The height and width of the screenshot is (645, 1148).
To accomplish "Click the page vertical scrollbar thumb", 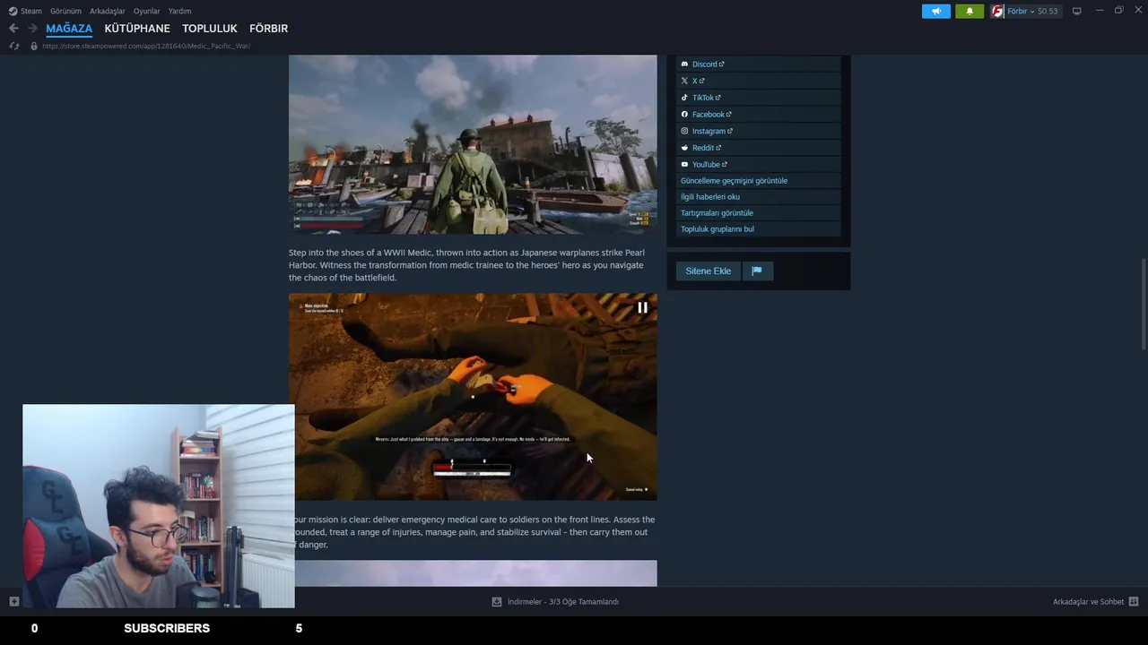I will 1144,305.
